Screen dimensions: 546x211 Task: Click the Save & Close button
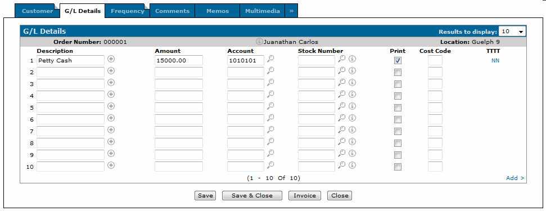click(252, 195)
